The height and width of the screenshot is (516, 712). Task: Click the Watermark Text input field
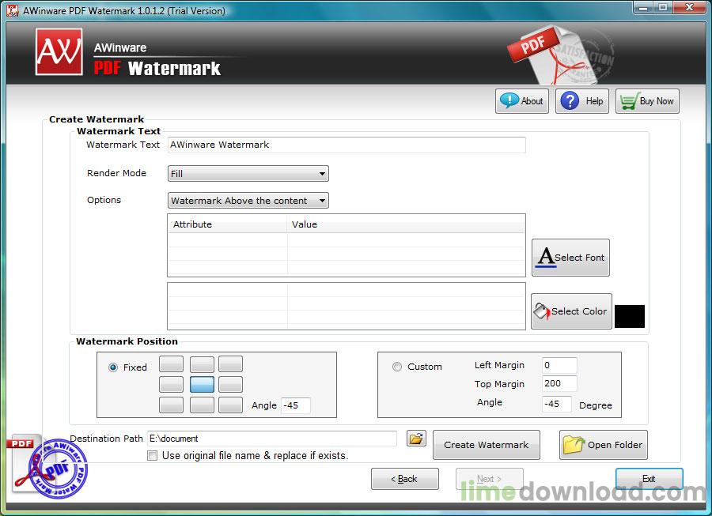click(347, 145)
